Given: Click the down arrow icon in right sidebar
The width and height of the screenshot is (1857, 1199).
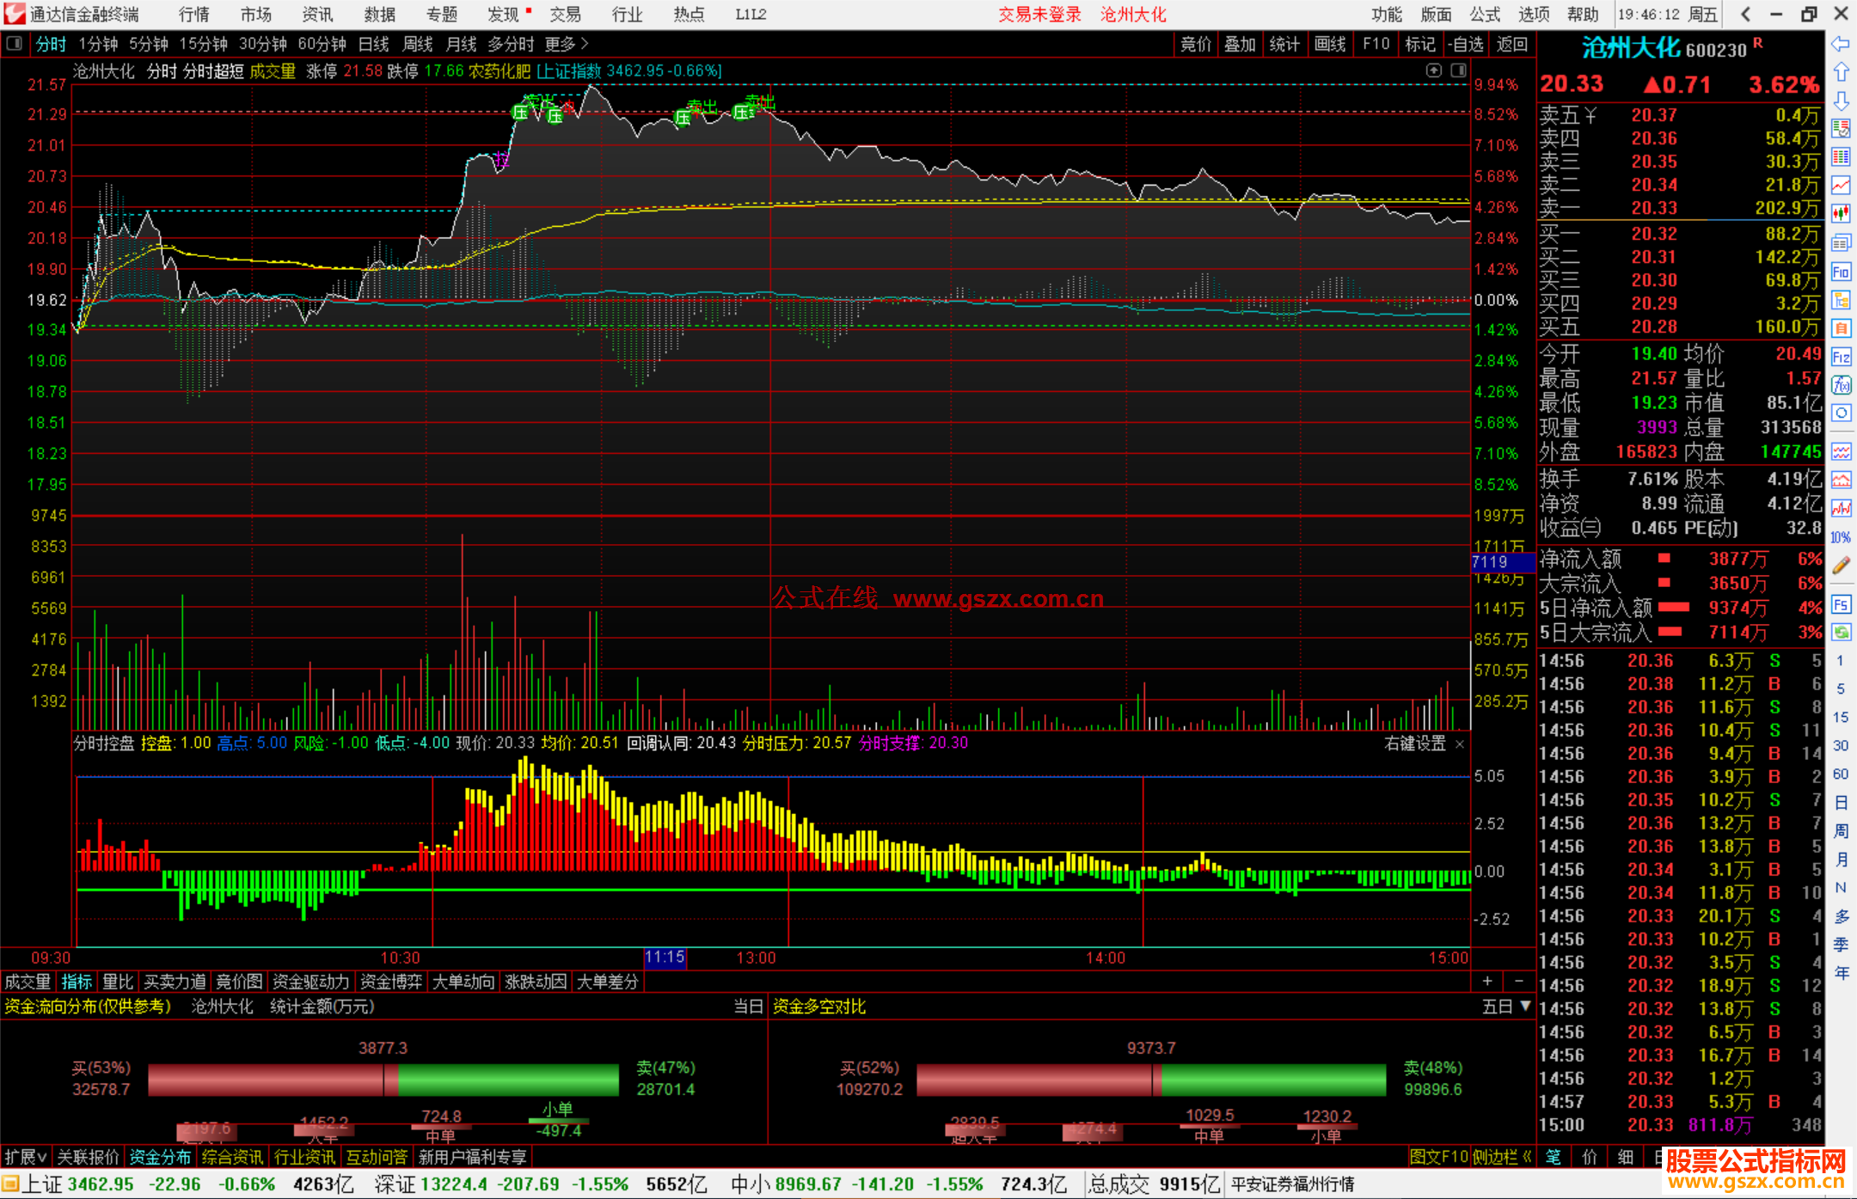Looking at the screenshot, I should point(1841,101).
